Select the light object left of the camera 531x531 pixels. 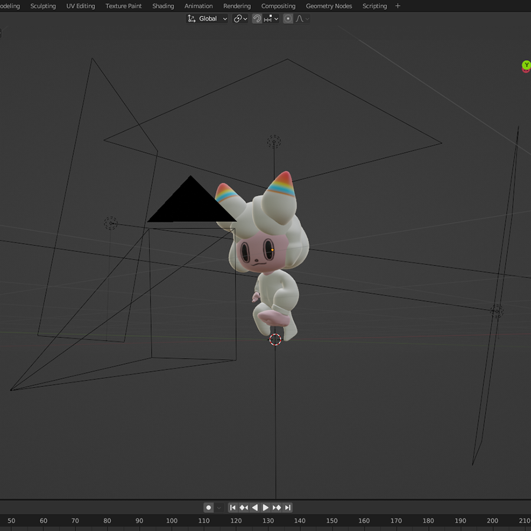click(x=110, y=223)
